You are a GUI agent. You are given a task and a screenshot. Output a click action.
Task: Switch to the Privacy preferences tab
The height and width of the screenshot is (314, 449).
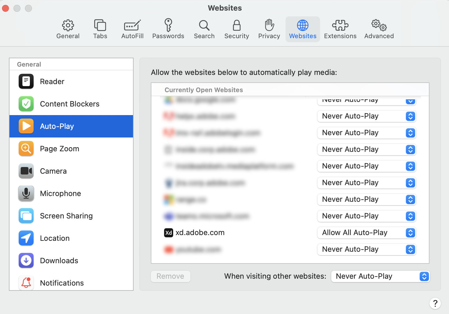(x=269, y=28)
